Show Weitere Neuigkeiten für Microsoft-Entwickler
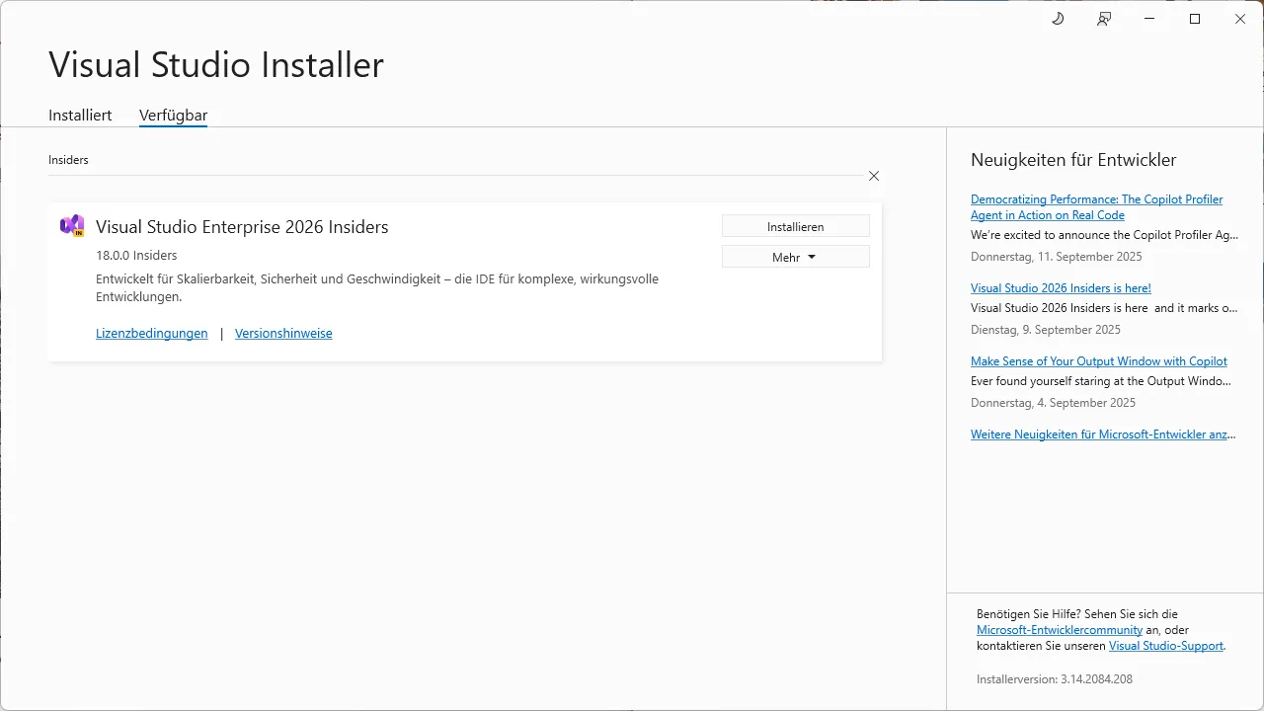Image resolution: width=1264 pixels, height=711 pixels. tap(1102, 434)
